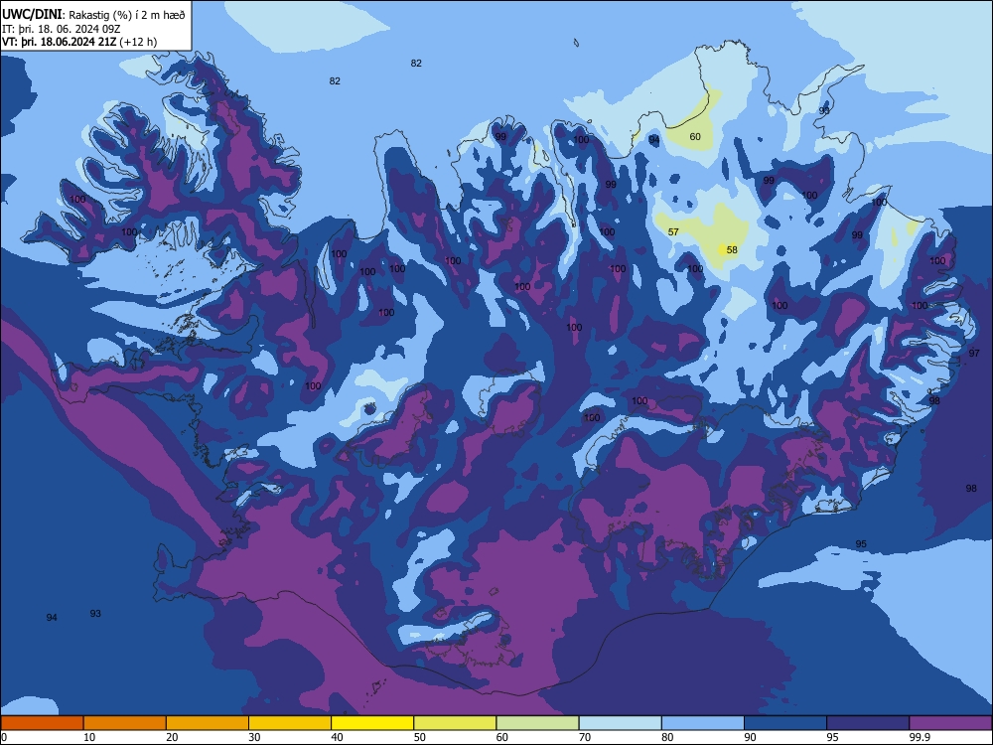This screenshot has height=745, width=993.
Task: Click the amber 30–40 legend swatch
Action: pyautogui.click(x=290, y=723)
